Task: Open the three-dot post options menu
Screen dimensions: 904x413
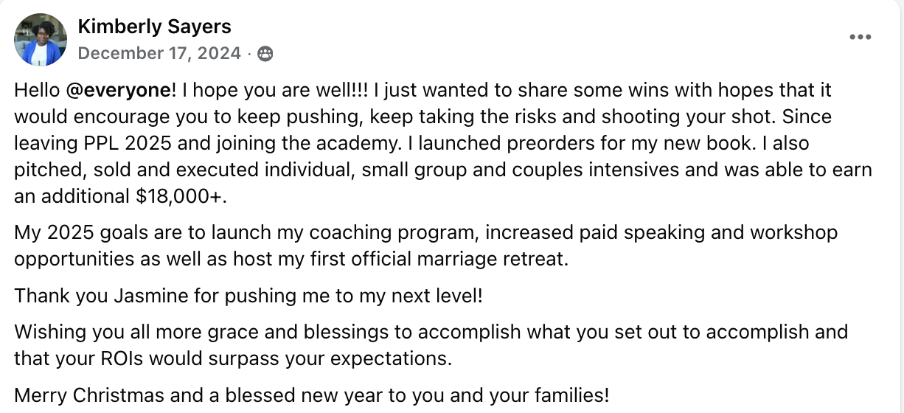Action: (860, 37)
